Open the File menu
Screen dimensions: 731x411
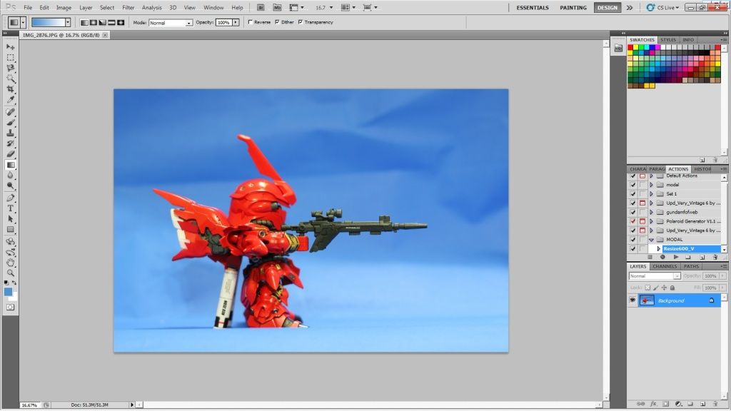(x=28, y=7)
